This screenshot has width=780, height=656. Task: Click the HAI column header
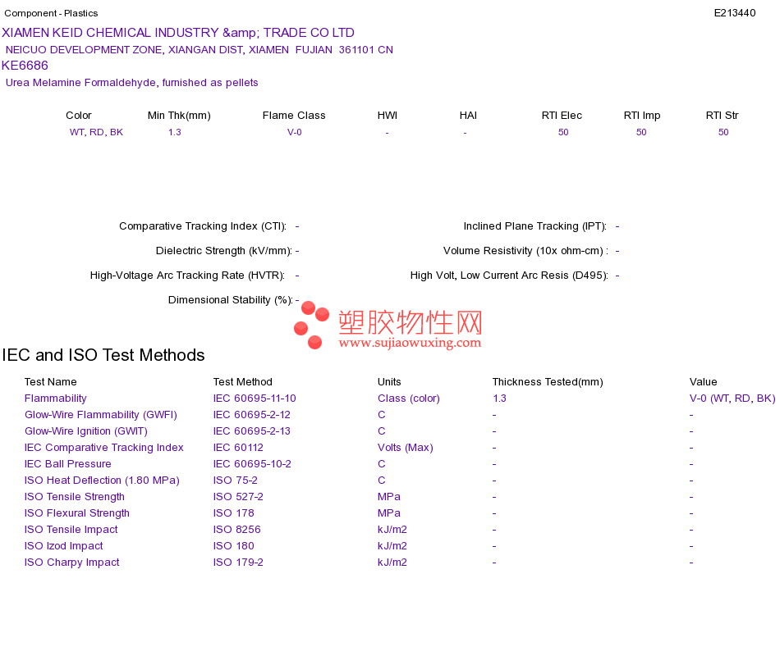point(468,116)
